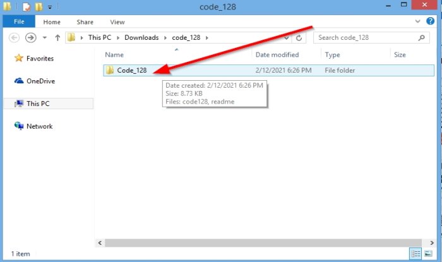Click the File folder type cell
Screen dimensions: 442x262
340,71
